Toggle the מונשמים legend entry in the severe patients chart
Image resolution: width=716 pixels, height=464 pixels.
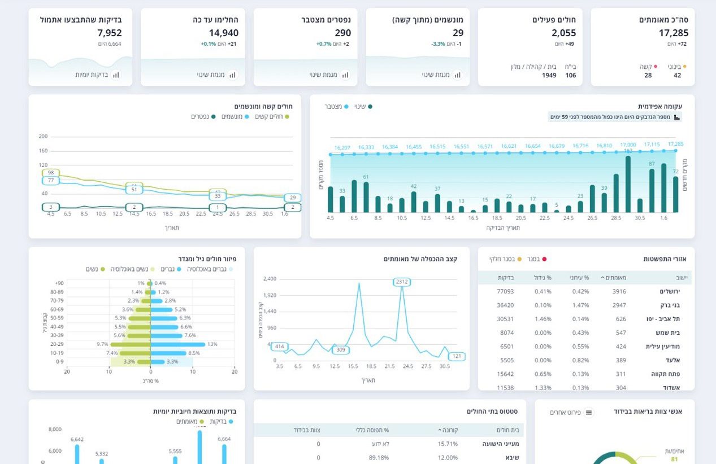235,117
